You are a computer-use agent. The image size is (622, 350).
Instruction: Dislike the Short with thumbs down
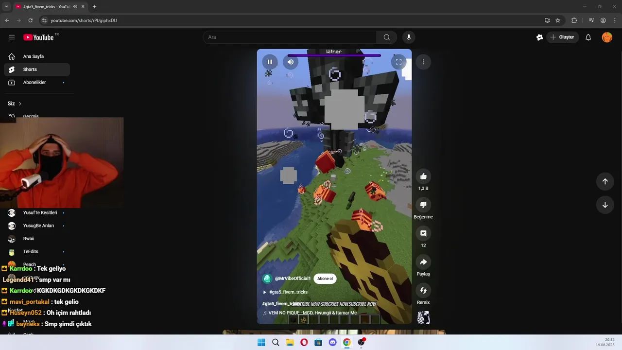(423, 205)
